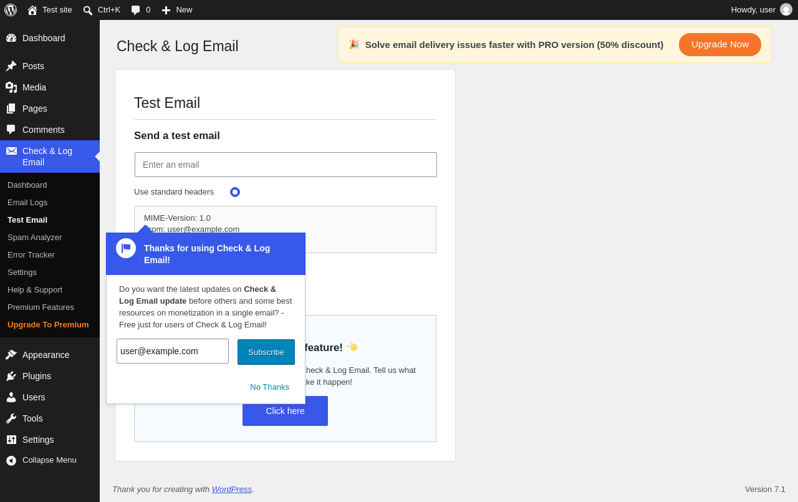Click the user avatar icon
Viewport: 798px width, 502px height.
coord(786,10)
